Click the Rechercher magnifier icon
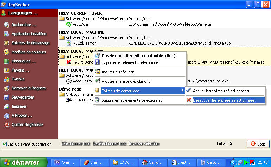Image resolution: width=271 pixels, height=167 pixels. (x=7, y=25)
